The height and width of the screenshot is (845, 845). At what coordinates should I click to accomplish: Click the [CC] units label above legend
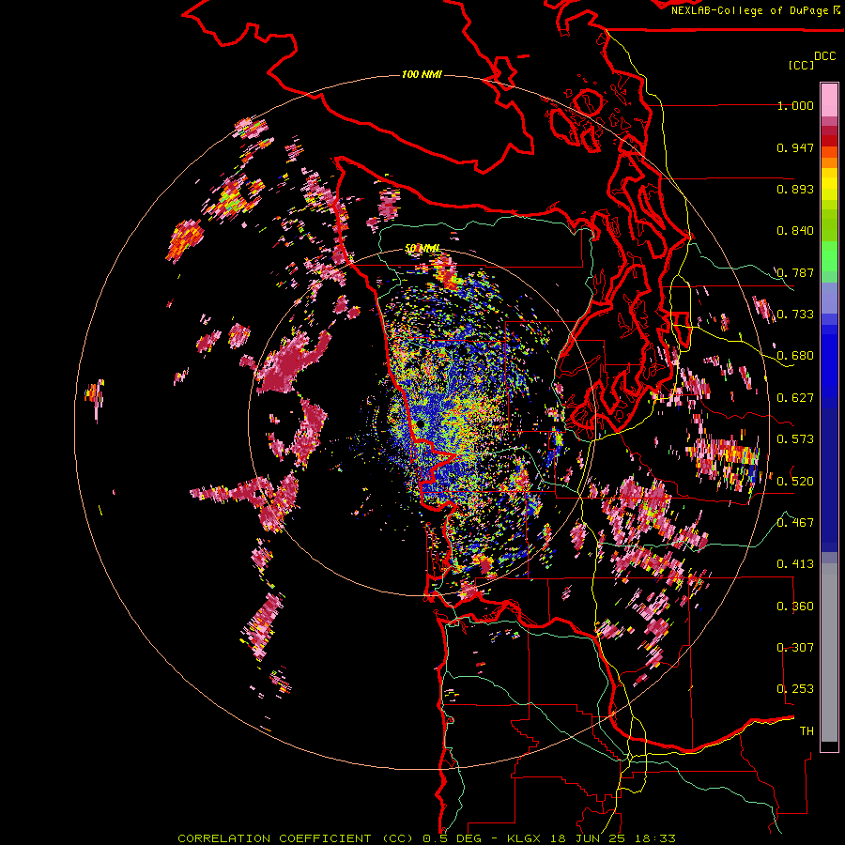click(x=801, y=65)
